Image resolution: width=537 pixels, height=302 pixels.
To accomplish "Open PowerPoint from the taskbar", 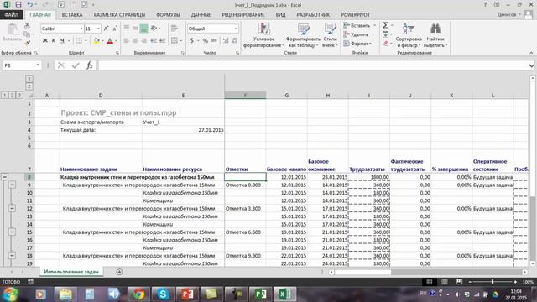I will click(x=187, y=294).
